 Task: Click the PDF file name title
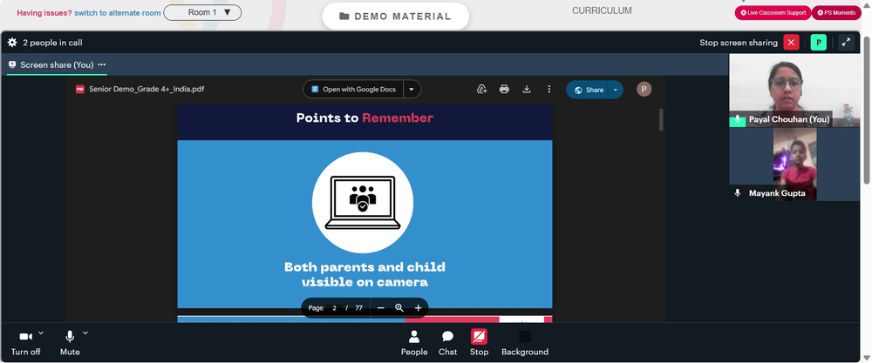point(146,89)
